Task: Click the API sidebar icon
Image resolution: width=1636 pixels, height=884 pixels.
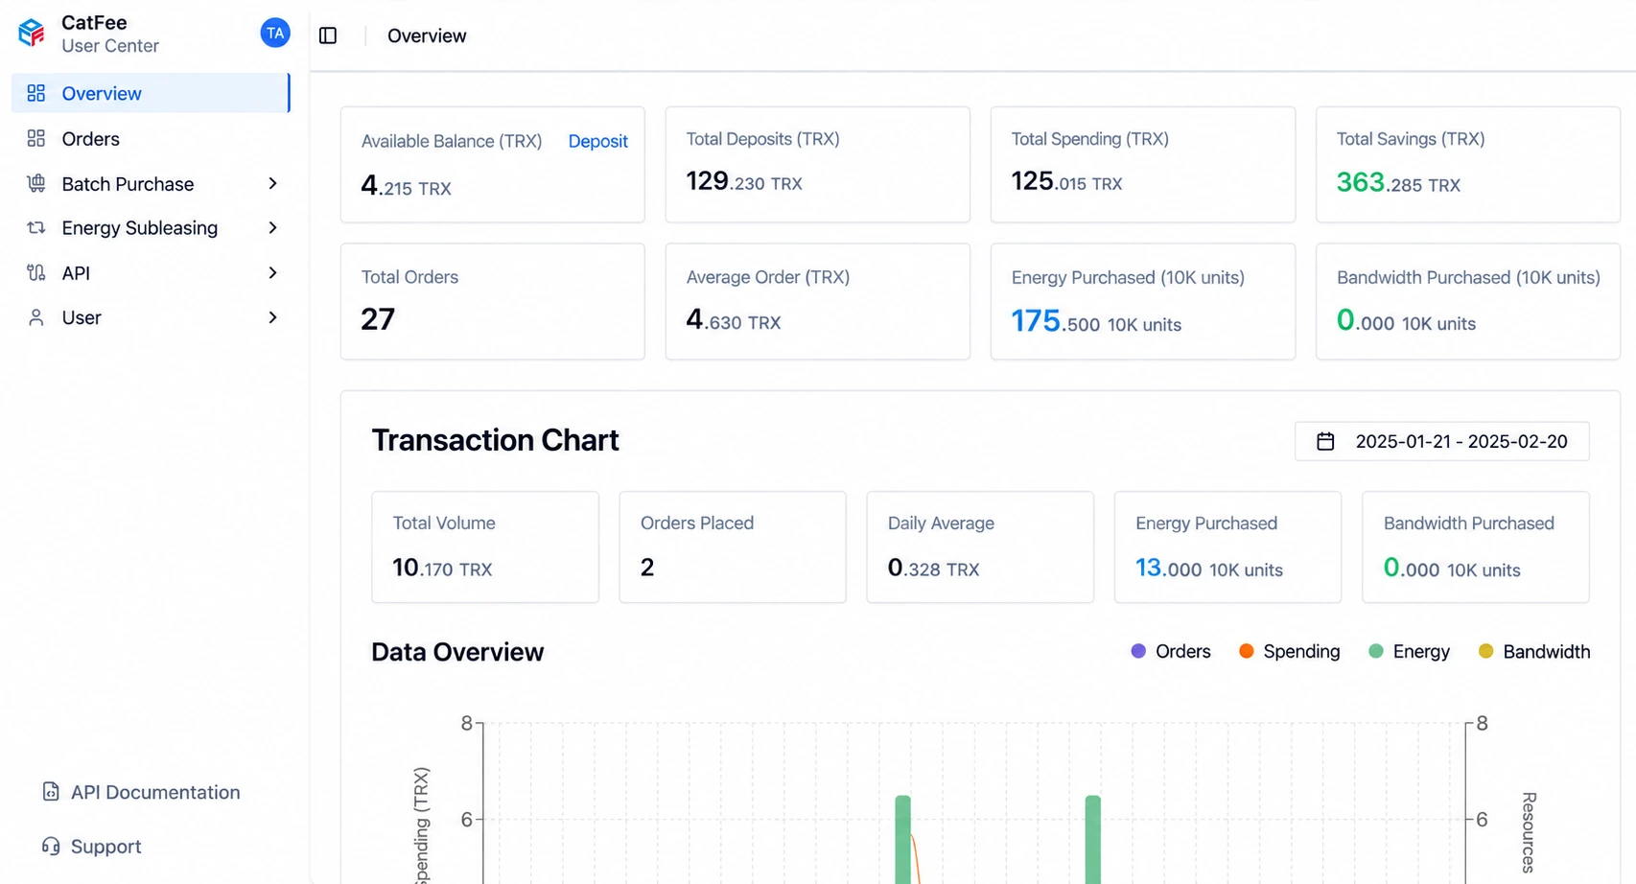Action: pos(36,272)
